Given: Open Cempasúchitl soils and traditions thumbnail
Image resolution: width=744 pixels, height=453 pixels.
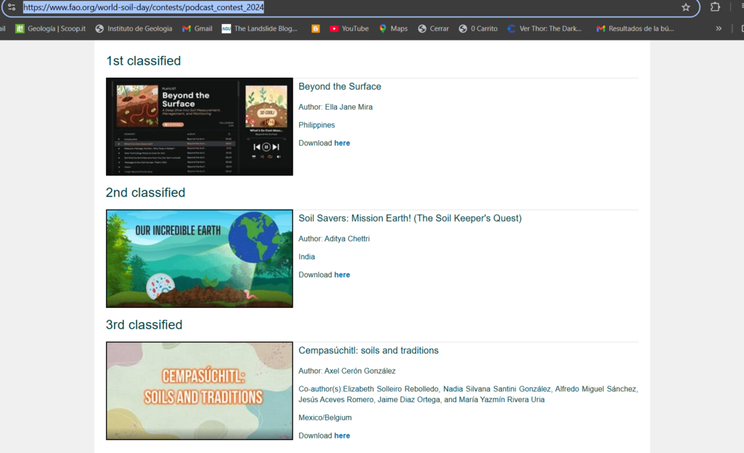Looking at the screenshot, I should (199, 391).
